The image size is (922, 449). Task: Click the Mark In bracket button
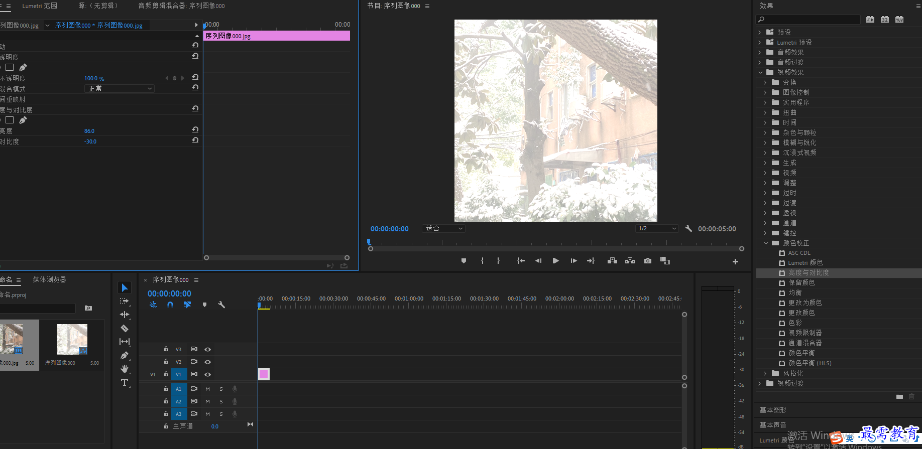pos(482,261)
